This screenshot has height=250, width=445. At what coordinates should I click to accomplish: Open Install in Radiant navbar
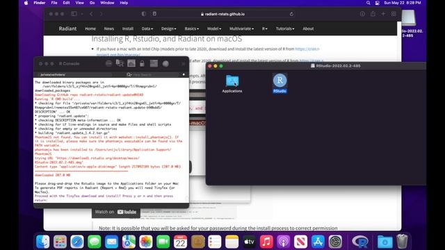tap(128, 28)
